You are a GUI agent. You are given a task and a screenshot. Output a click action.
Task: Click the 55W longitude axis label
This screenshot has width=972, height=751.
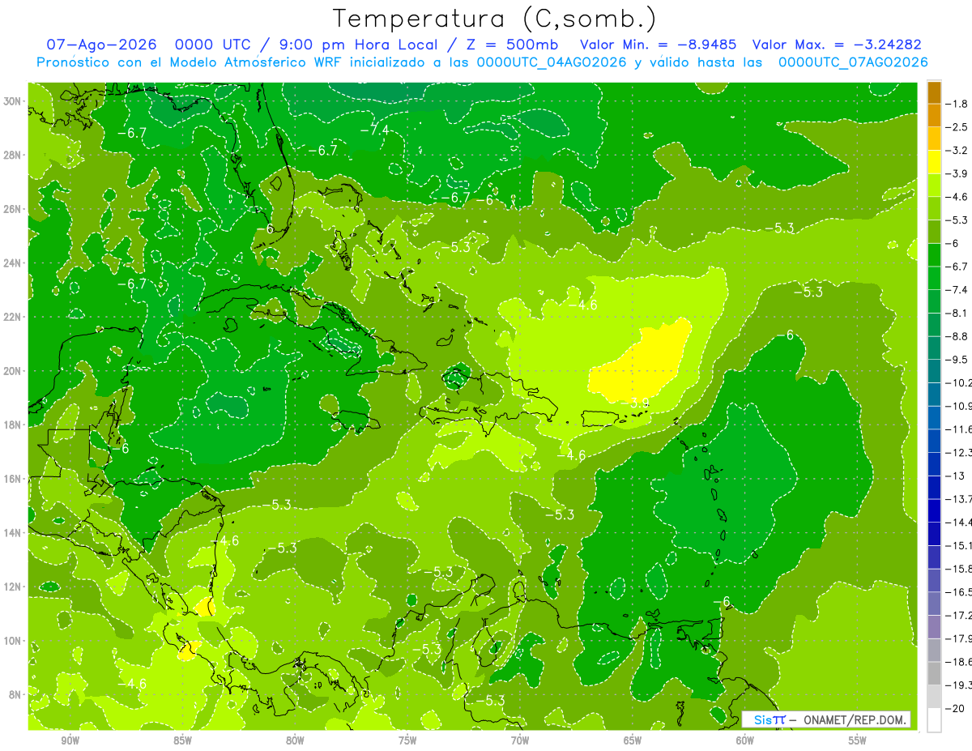pyautogui.click(x=858, y=740)
